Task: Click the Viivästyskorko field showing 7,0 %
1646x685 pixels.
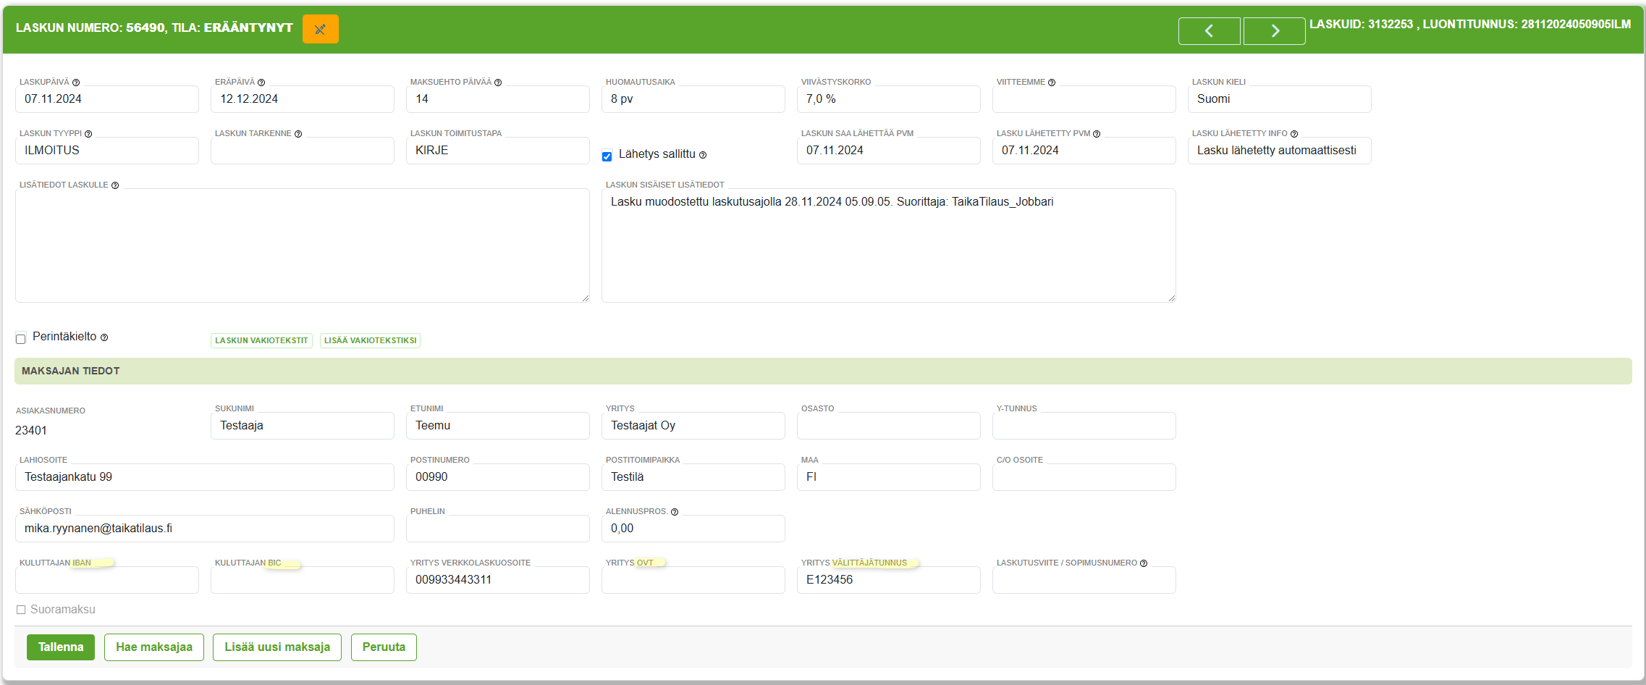Action: [x=889, y=99]
